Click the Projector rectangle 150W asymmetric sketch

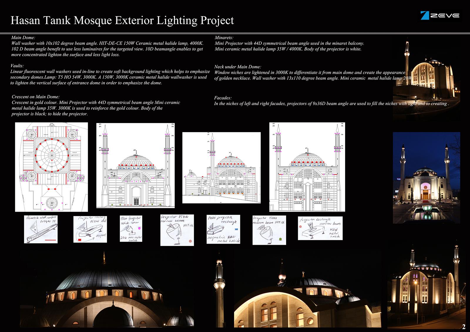coord(90,229)
